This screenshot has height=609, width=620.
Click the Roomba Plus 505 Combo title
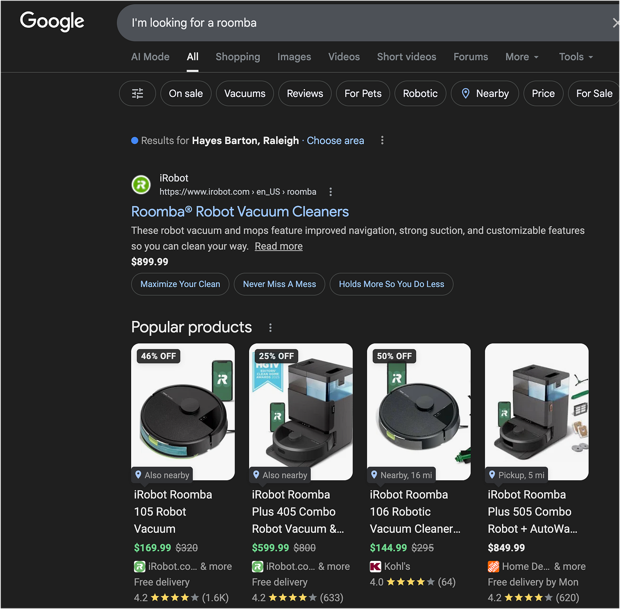[x=533, y=511]
